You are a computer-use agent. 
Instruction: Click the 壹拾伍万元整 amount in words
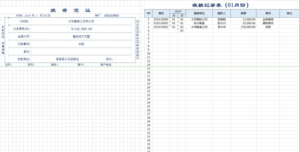[x=81, y=36]
